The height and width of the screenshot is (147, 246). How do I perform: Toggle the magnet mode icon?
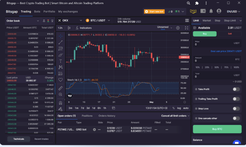[x=60, y=103]
